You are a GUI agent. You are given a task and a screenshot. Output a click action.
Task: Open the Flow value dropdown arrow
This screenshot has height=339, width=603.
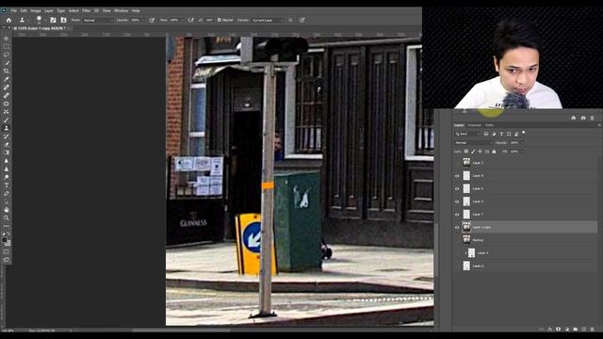[x=181, y=20]
